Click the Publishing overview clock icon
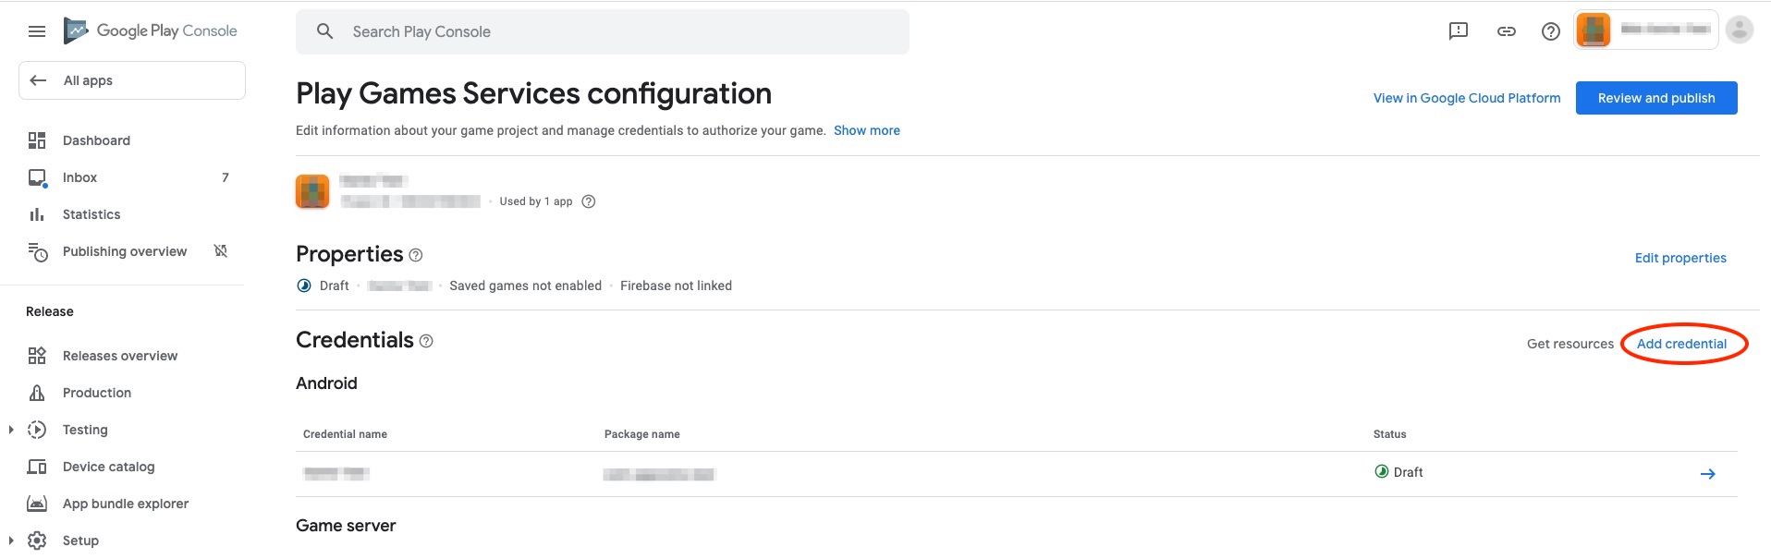1771x559 pixels. (x=37, y=251)
